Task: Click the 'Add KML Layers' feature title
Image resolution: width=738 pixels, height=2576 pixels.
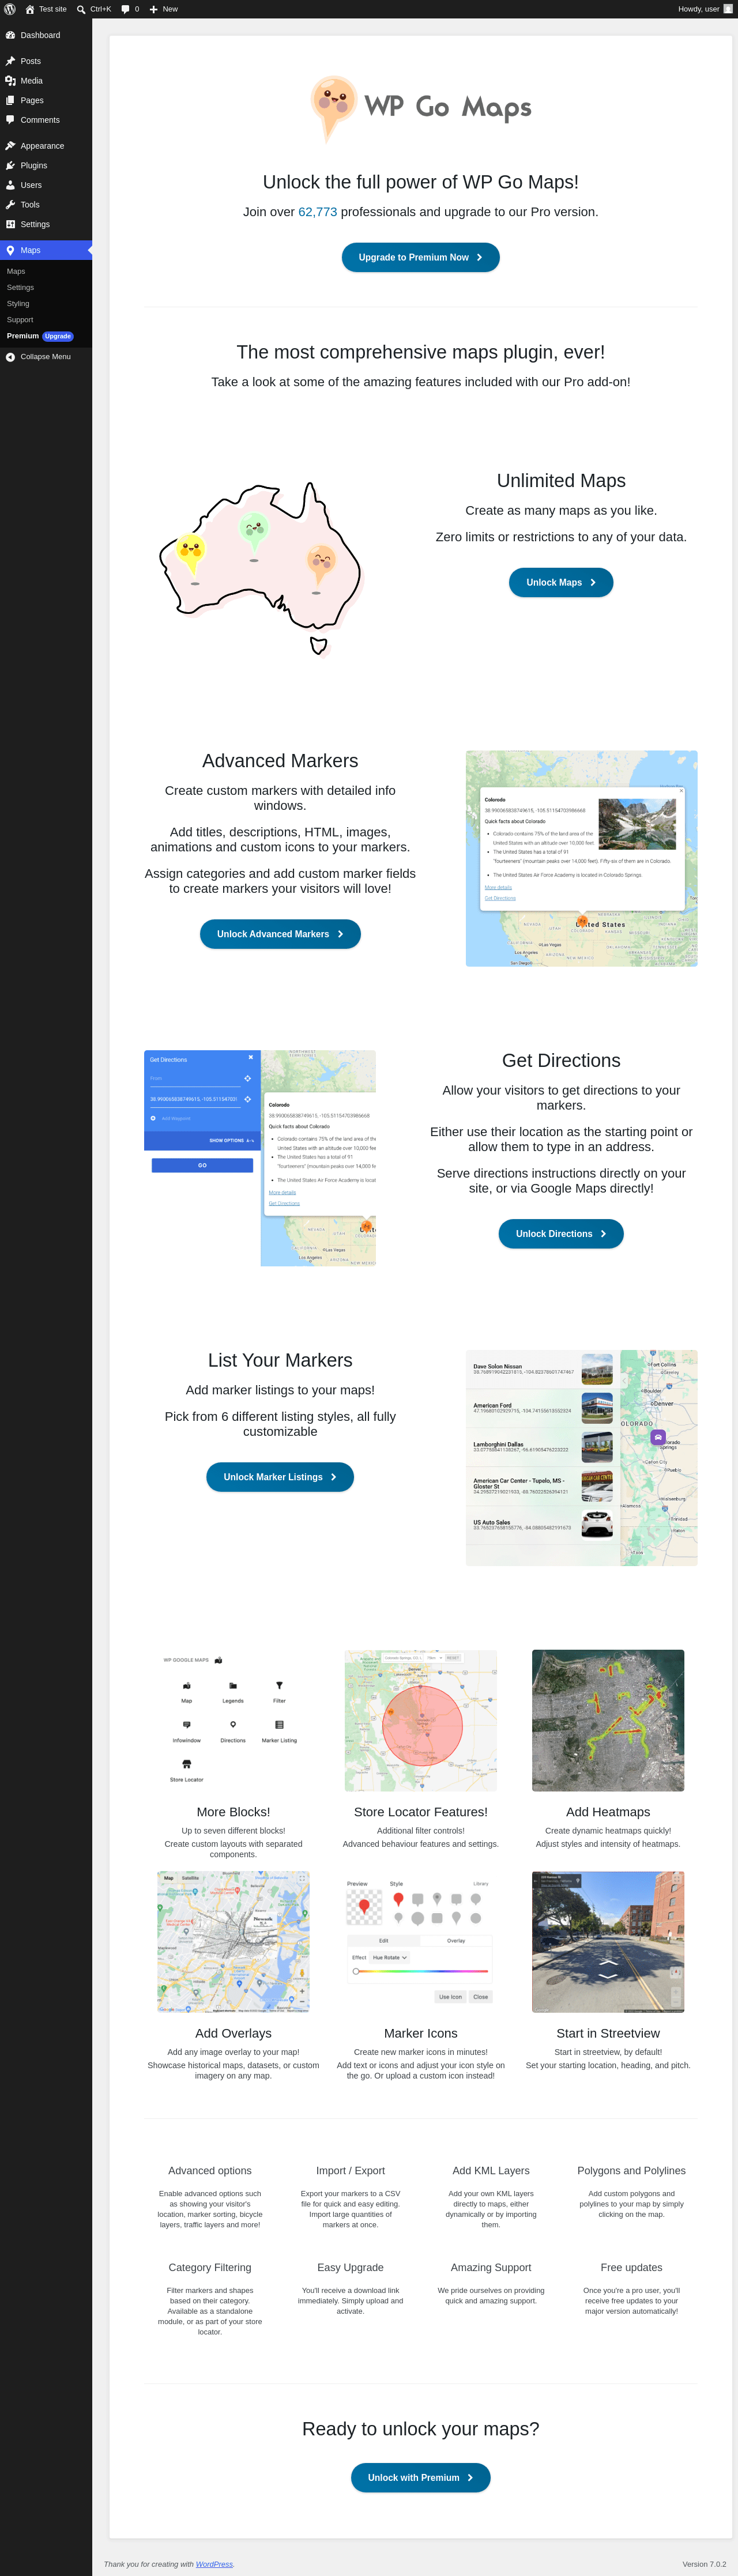Action: [x=491, y=2171]
